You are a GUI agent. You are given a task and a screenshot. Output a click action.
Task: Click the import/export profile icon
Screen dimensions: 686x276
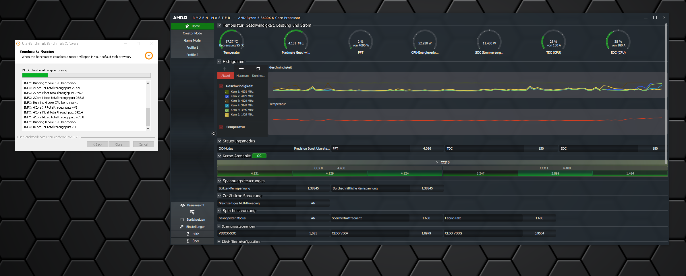point(192,212)
